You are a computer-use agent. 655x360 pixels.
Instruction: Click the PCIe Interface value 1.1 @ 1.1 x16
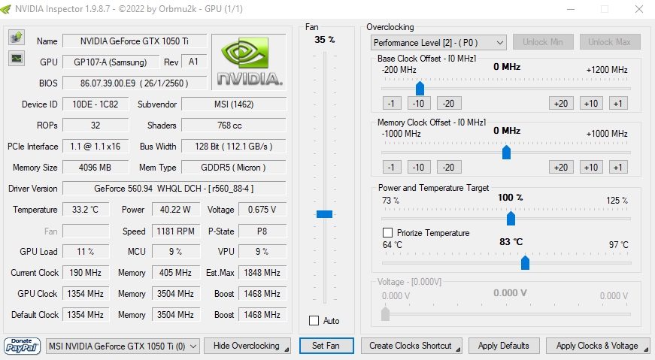pos(96,146)
